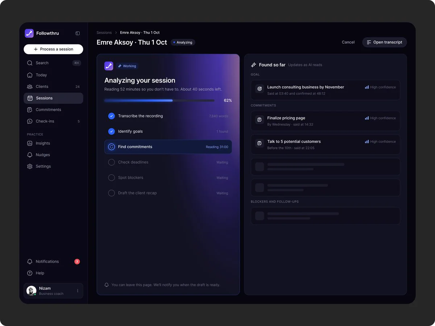The image size is (435, 326).
Task: Click High confidence on Launch consulting goal
Action: [x=380, y=87]
